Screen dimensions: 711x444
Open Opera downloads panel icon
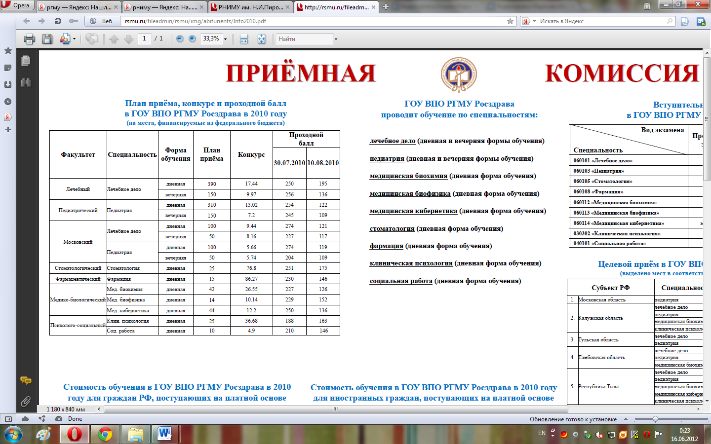(x=8, y=84)
